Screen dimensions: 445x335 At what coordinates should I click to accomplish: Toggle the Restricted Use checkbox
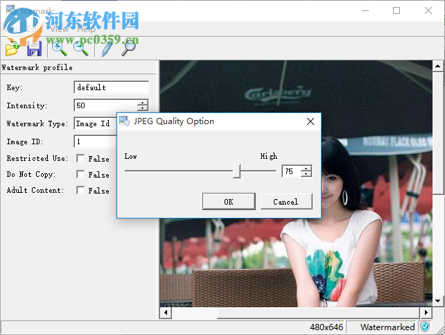[x=80, y=158]
